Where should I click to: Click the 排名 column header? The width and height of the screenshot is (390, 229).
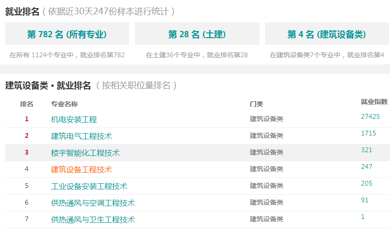[27, 104]
